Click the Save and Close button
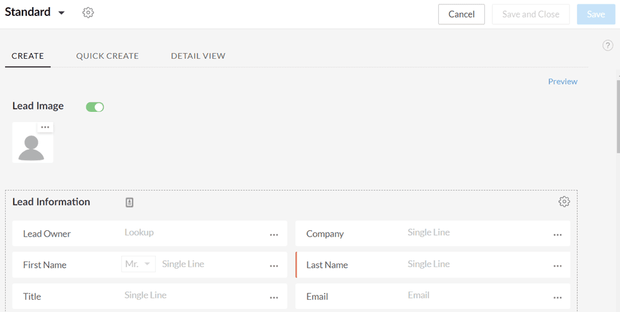Viewport: 620px width, 312px height. 530,14
